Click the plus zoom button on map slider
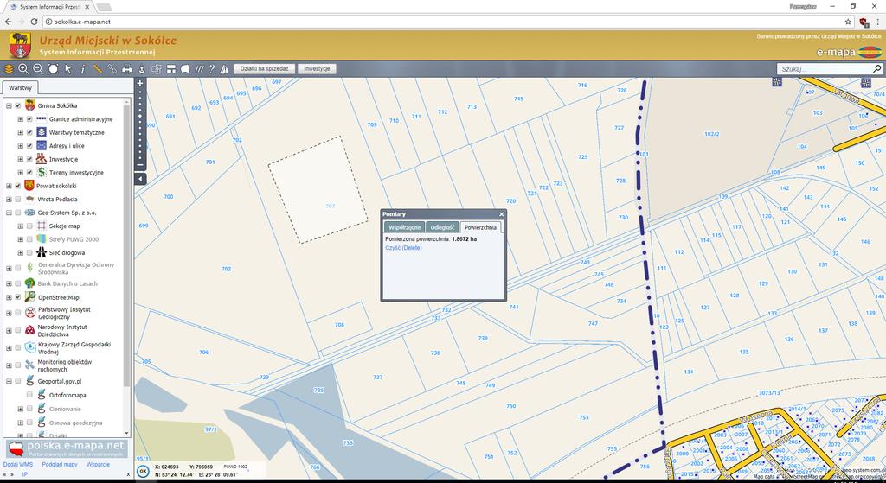886x483 pixels. [140, 83]
